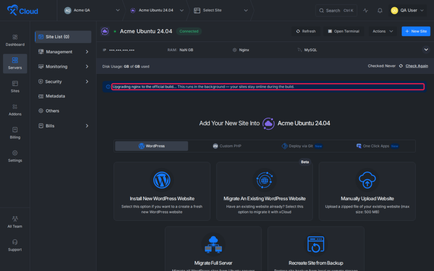Screen dimensions: 434x271
Task: Open All Team in the sidebar
Action: point(15,222)
